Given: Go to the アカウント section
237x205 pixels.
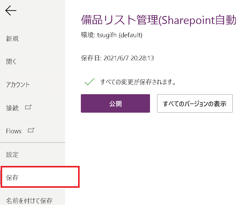Looking at the screenshot, I should point(18,85).
